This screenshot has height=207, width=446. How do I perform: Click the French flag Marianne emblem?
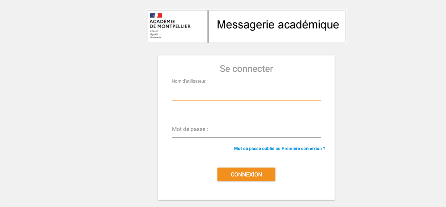156,15
